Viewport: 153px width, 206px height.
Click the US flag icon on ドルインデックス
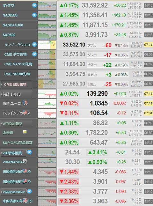pyautogui.click(x=25, y=112)
